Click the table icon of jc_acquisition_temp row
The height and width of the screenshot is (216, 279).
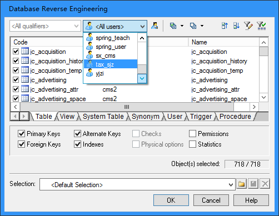coord(25,70)
